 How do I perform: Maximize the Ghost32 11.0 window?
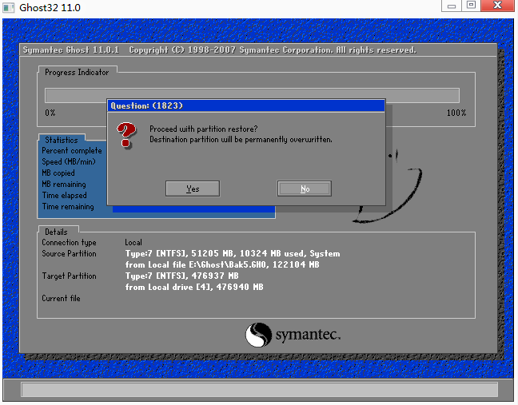[x=471, y=6]
